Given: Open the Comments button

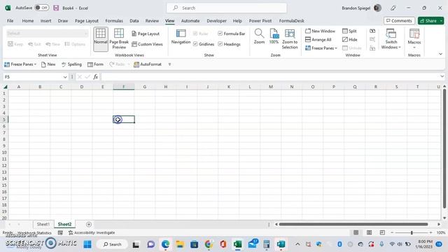Looking at the screenshot, I should (x=399, y=20).
